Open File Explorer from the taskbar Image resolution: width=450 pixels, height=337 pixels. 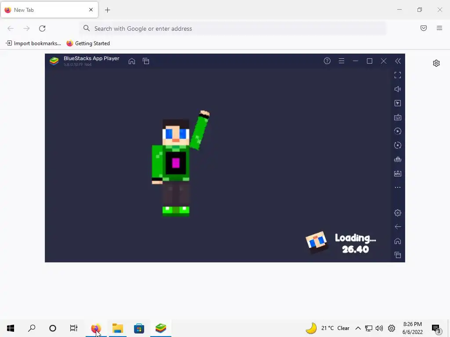118,328
